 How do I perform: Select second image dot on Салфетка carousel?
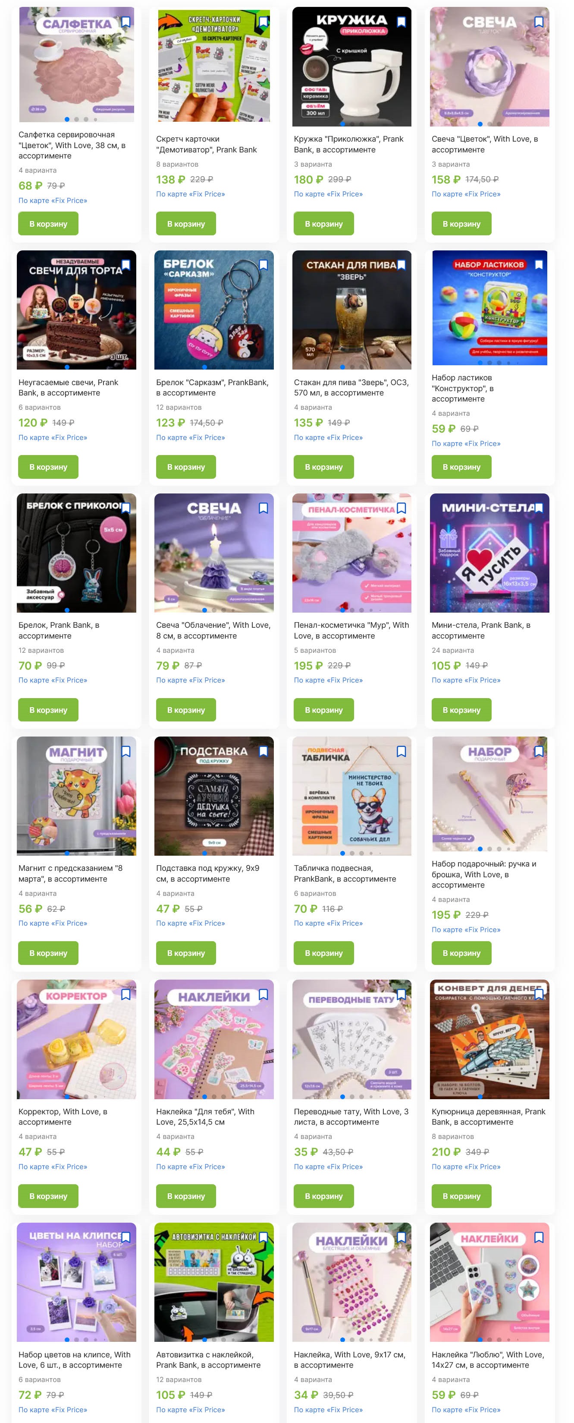(76, 119)
